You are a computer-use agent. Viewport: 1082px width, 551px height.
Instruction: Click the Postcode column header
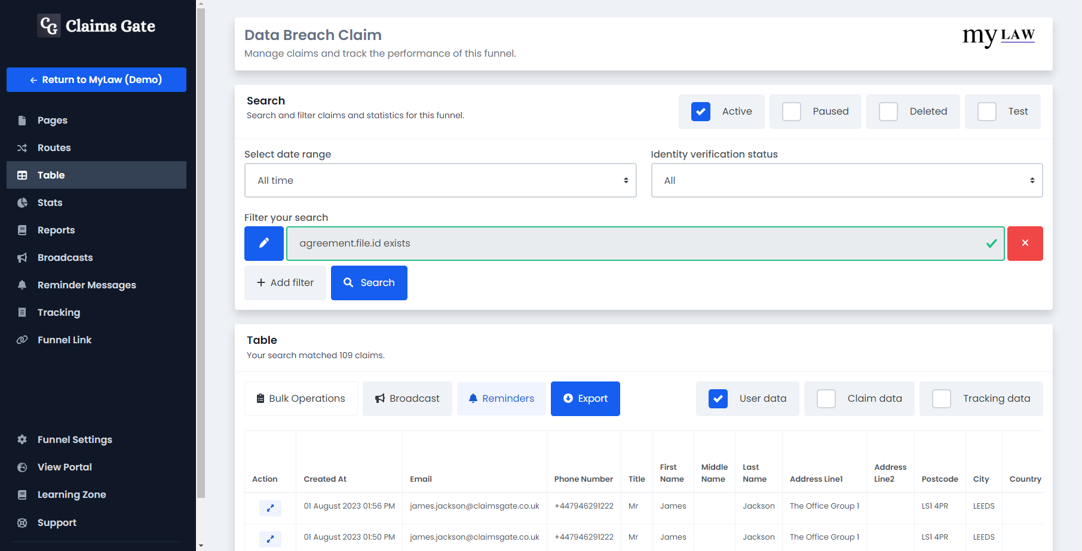[940, 479]
